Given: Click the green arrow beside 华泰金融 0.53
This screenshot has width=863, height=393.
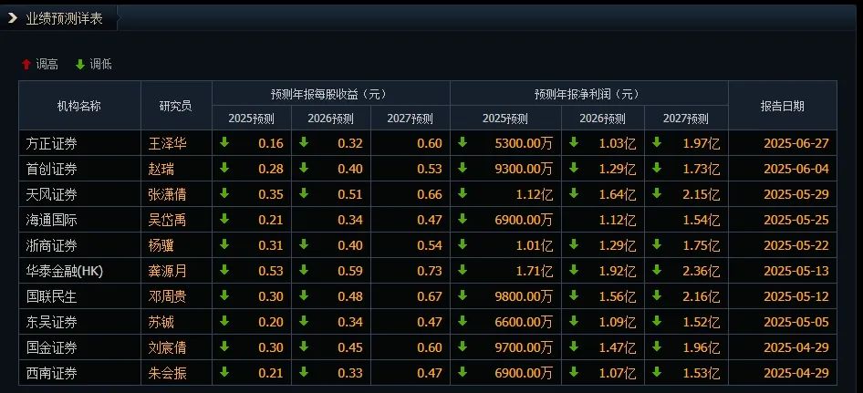Looking at the screenshot, I should coord(224,270).
